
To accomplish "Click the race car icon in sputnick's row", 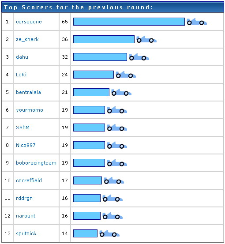I will 109,233.
